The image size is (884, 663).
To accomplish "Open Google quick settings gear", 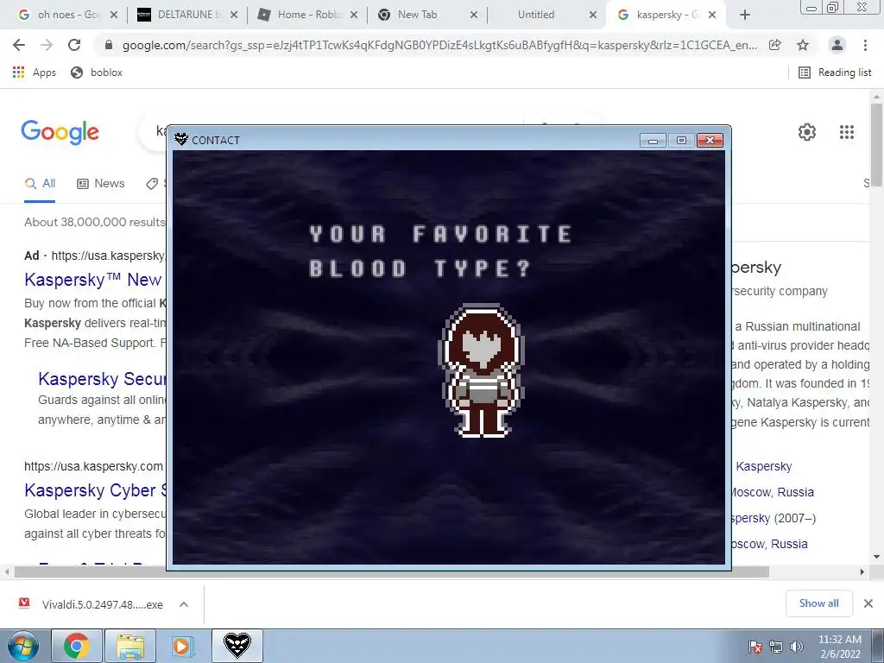I will (x=807, y=132).
